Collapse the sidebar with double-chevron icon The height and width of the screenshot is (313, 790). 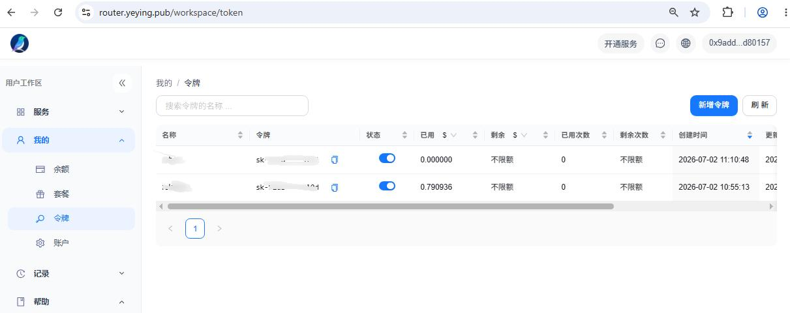(x=122, y=83)
